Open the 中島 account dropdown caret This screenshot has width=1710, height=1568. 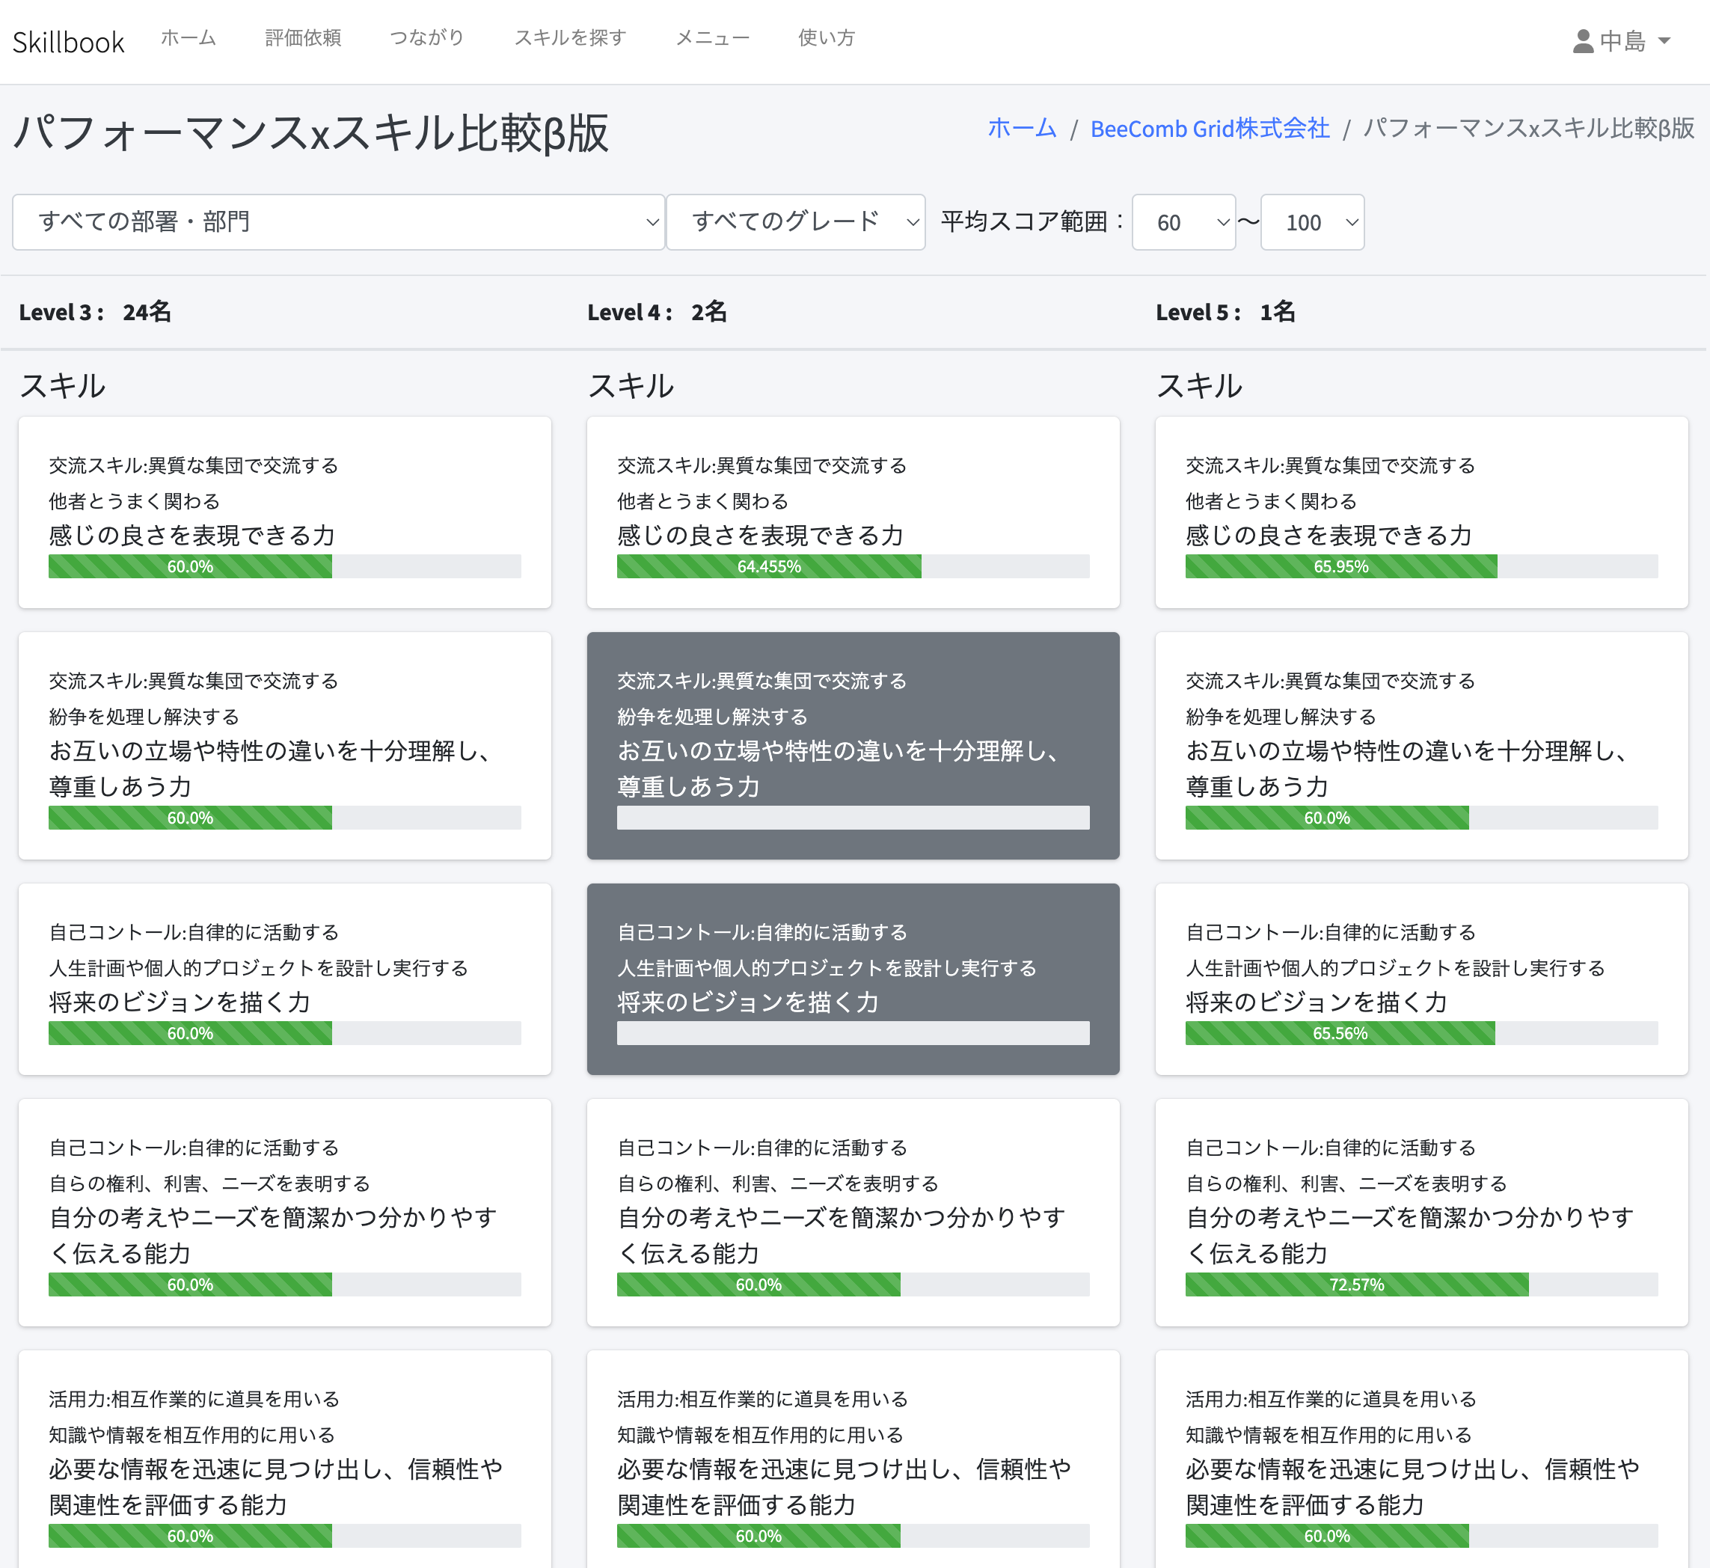tap(1664, 40)
